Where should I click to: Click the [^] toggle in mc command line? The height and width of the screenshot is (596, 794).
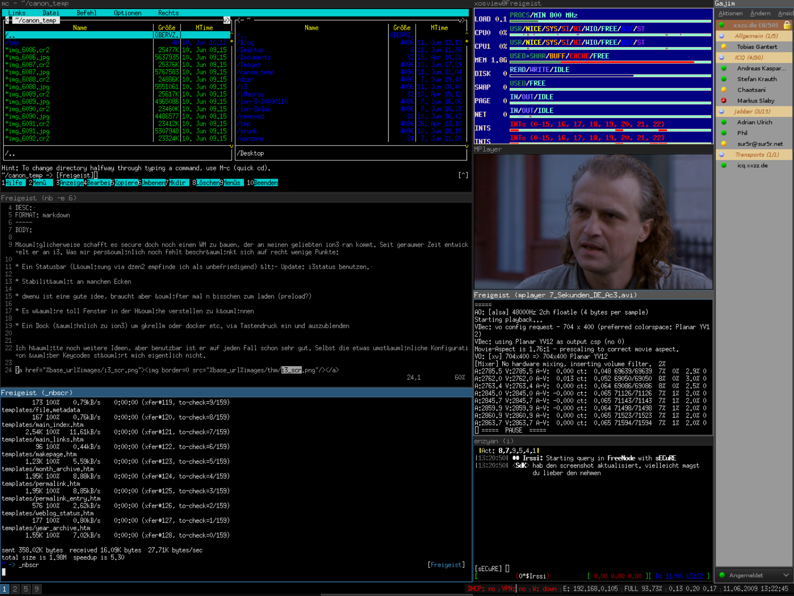click(463, 175)
